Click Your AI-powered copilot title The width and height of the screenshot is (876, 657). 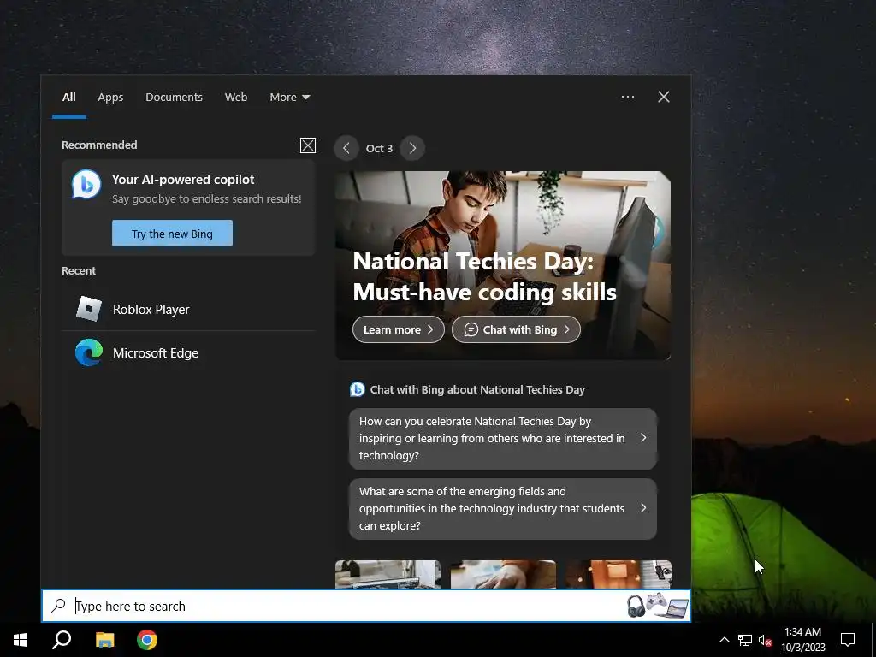[183, 180]
